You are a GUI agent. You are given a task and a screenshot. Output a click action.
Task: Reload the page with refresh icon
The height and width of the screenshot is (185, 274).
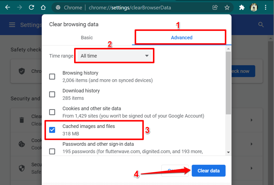pos(31,7)
